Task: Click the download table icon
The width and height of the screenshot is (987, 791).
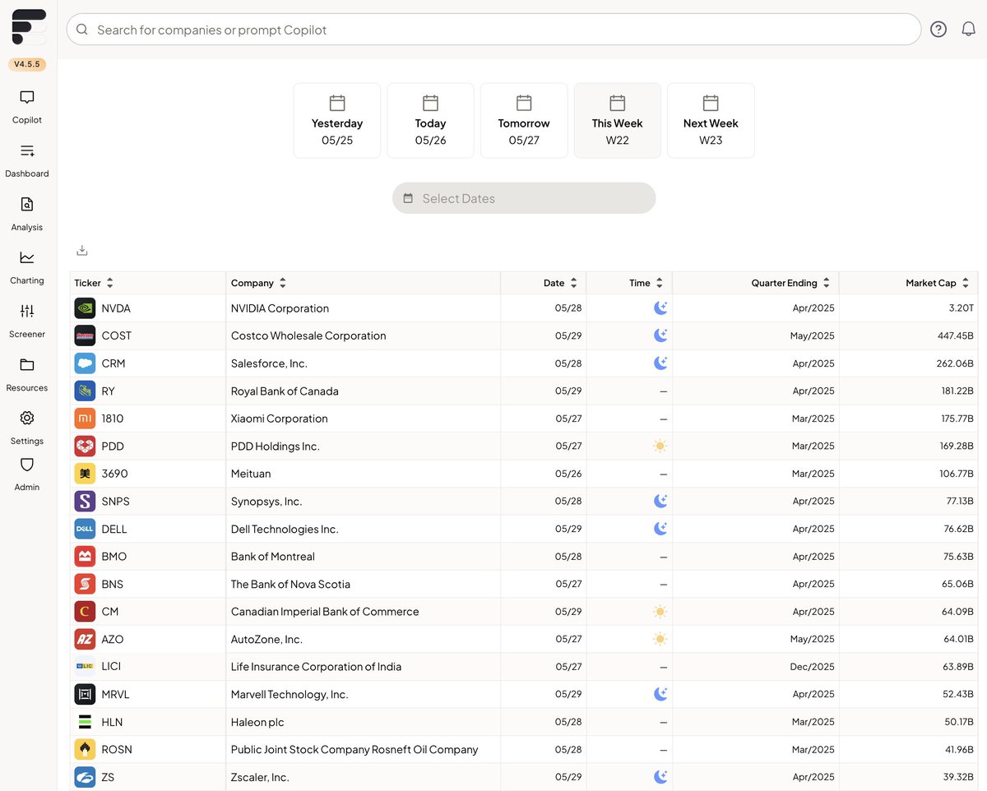Action: pos(82,251)
